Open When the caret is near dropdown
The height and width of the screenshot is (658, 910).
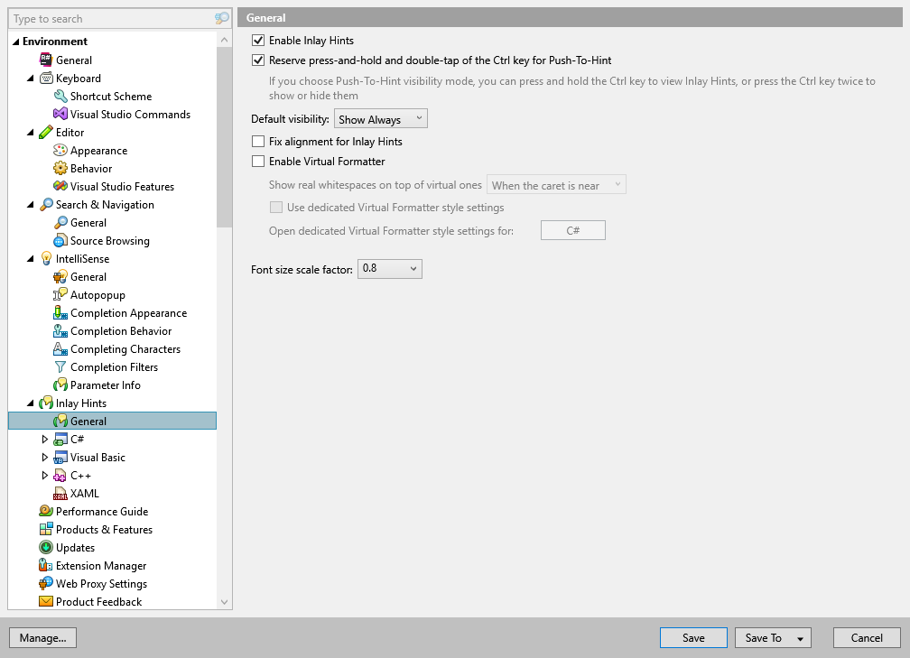click(x=556, y=184)
